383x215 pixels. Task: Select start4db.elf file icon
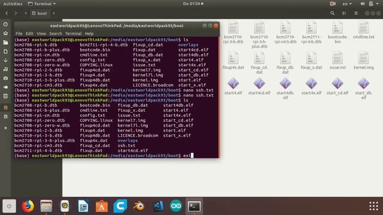pyautogui.click(x=285, y=88)
